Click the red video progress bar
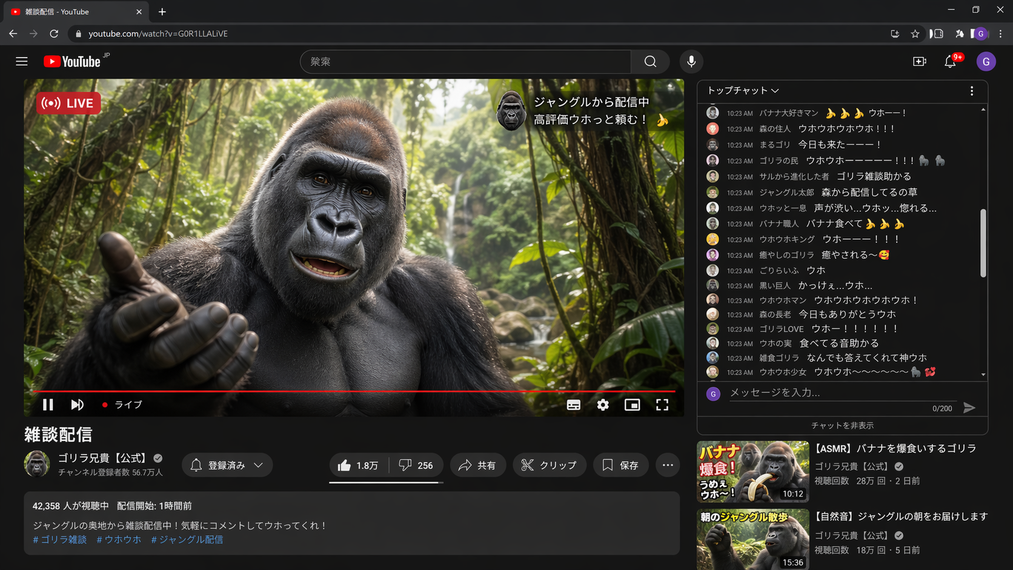1013x570 pixels. (354, 391)
